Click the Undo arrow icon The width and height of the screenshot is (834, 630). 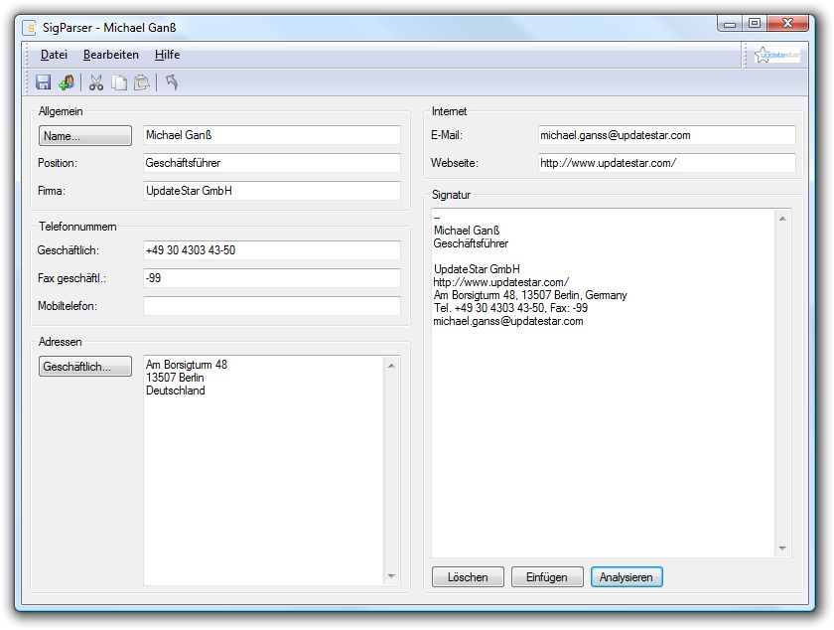point(171,82)
